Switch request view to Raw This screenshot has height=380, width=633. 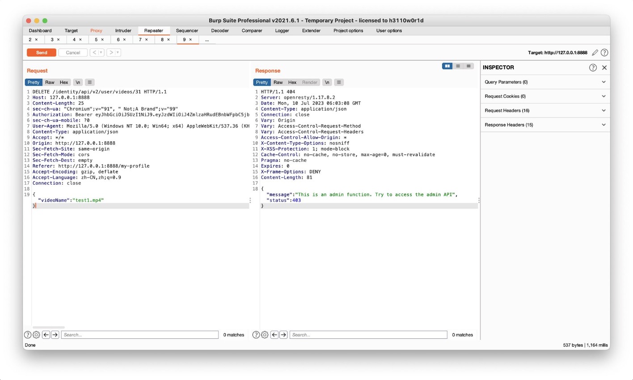pyautogui.click(x=50, y=82)
